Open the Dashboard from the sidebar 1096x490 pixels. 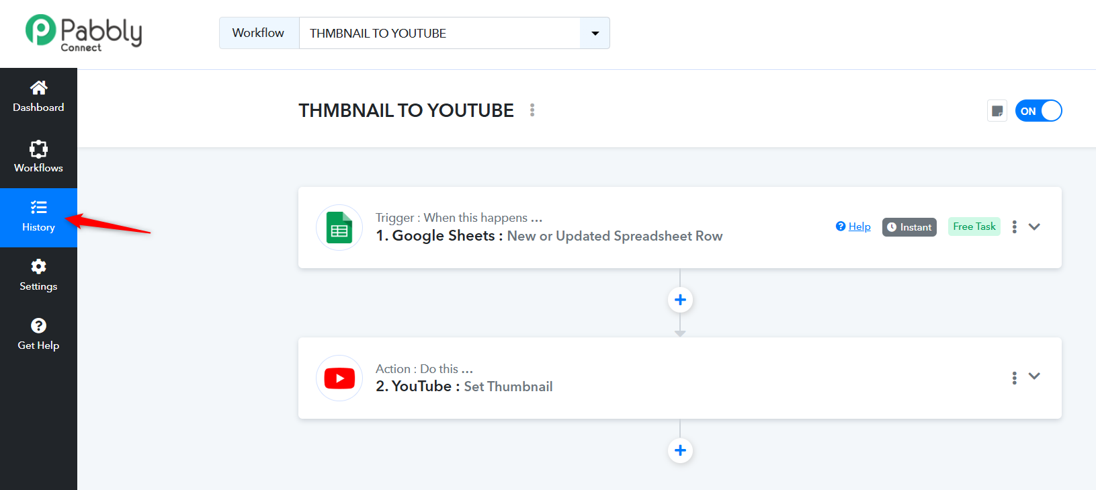38,97
